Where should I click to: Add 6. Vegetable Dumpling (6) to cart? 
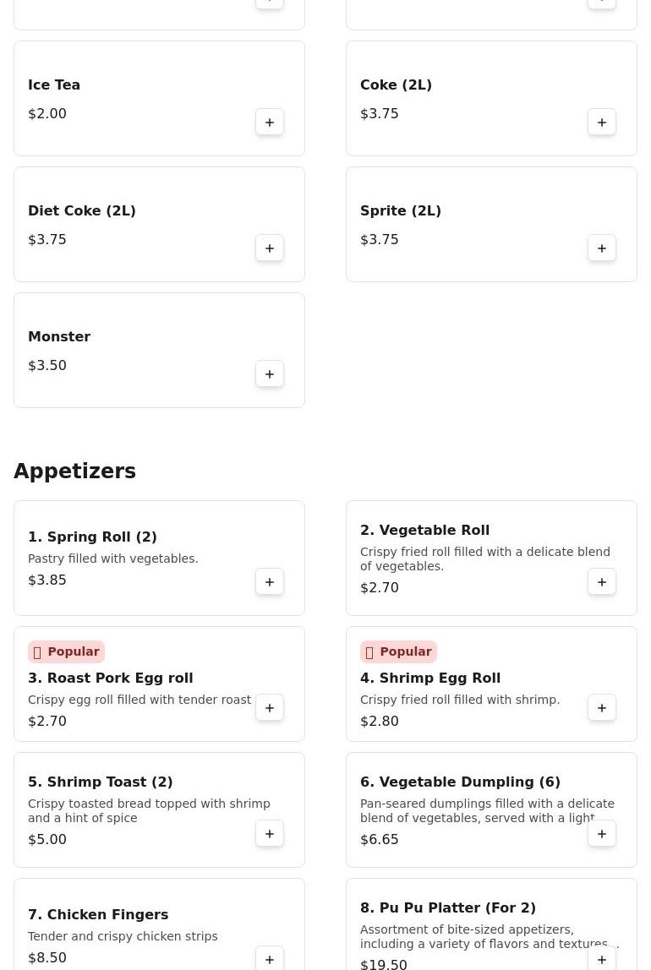click(601, 834)
